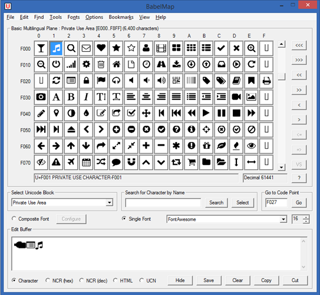Screen dimensions: 320x295
Task: Select the music note glyph in the grid
Action: [56, 48]
